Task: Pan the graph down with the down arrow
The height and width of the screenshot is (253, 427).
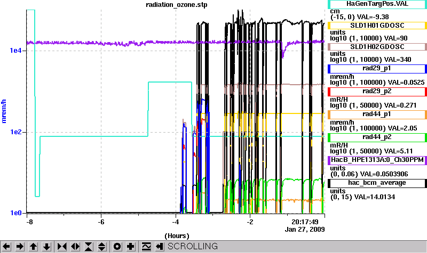Action: tap(47, 247)
